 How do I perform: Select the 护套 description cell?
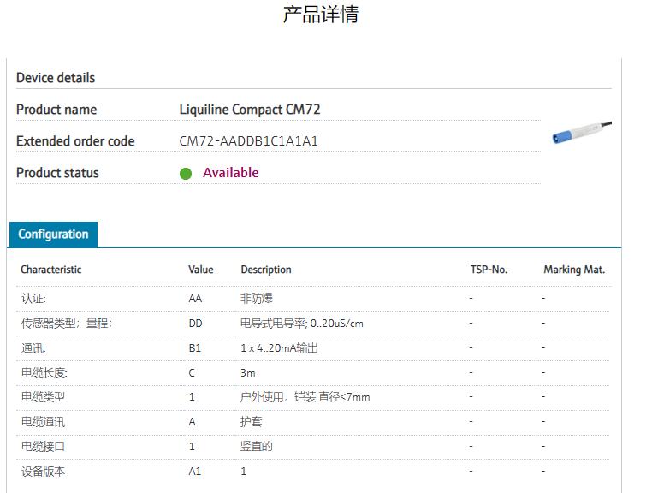(252, 422)
